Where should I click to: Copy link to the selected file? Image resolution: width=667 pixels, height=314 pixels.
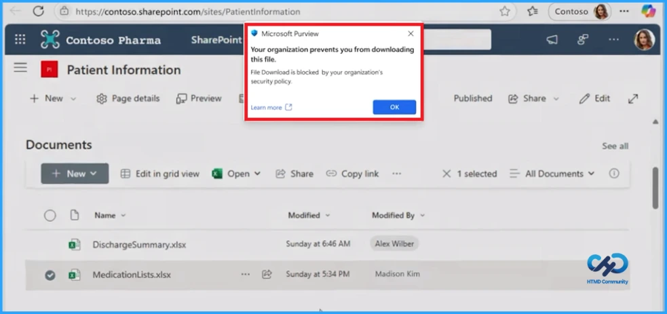352,174
